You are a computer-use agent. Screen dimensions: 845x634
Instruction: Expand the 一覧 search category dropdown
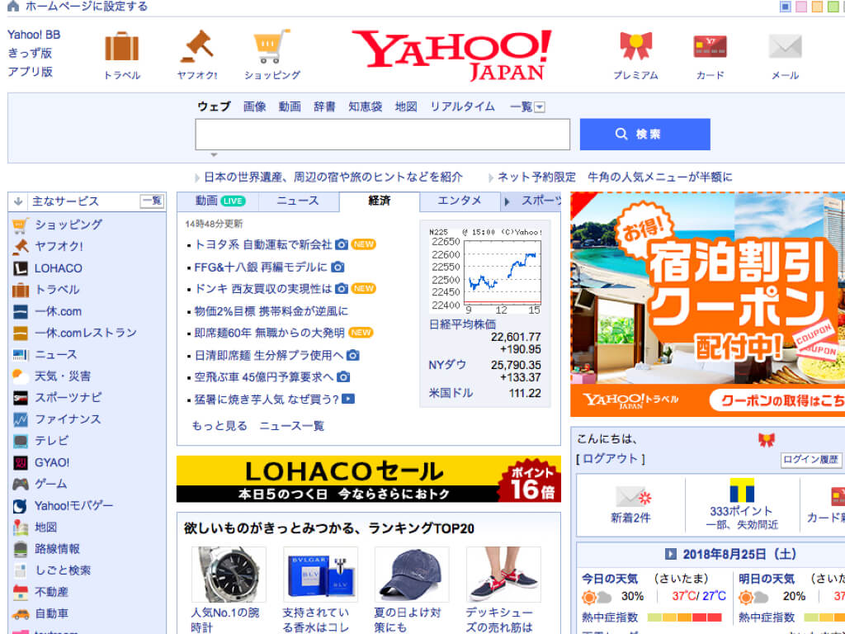pos(539,107)
